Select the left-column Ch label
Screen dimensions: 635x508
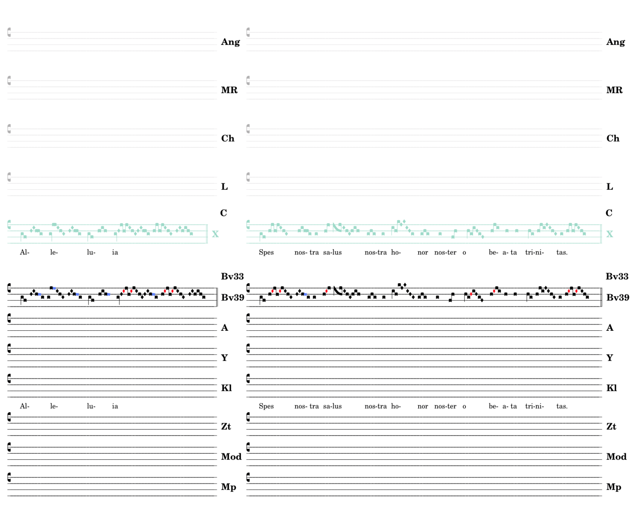(x=228, y=138)
